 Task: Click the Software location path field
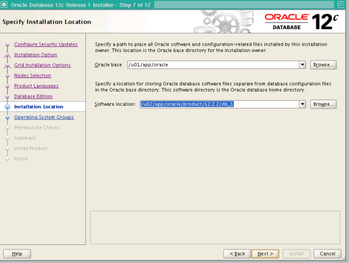coord(220,104)
